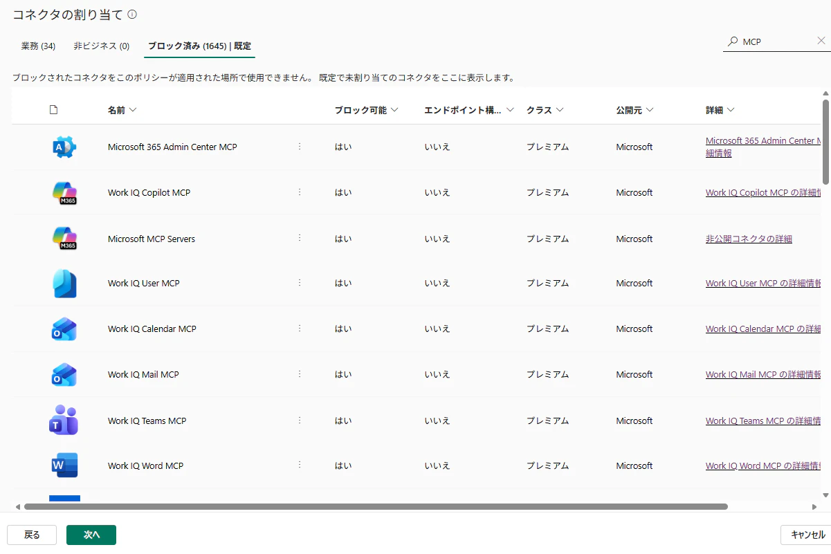Open more options for Microsoft 365 Admin Center MCP
The image size is (831, 554).
click(300, 146)
